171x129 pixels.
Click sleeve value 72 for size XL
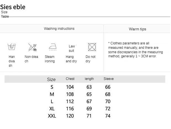(108, 109)
